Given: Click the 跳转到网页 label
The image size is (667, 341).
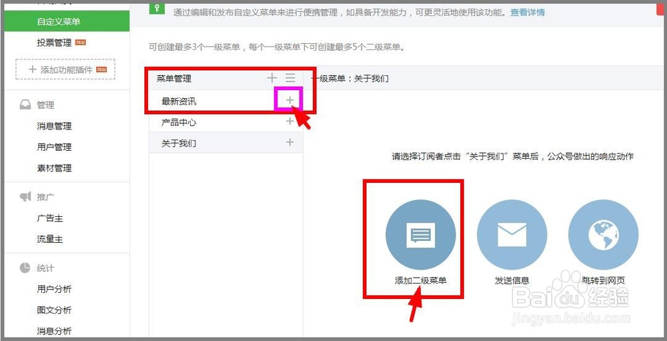Looking at the screenshot, I should (x=603, y=280).
